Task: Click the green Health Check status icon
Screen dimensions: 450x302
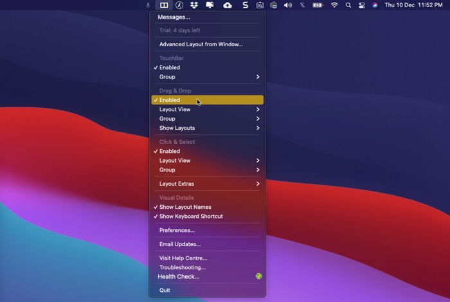Action: 258,276
